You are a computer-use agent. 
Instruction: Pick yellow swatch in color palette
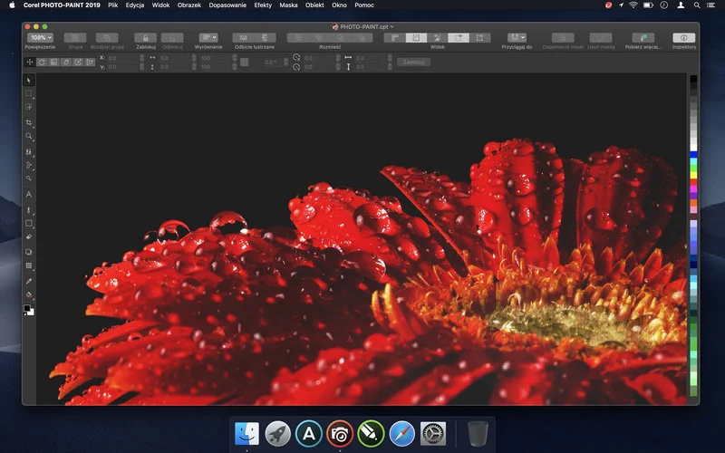coord(693,176)
